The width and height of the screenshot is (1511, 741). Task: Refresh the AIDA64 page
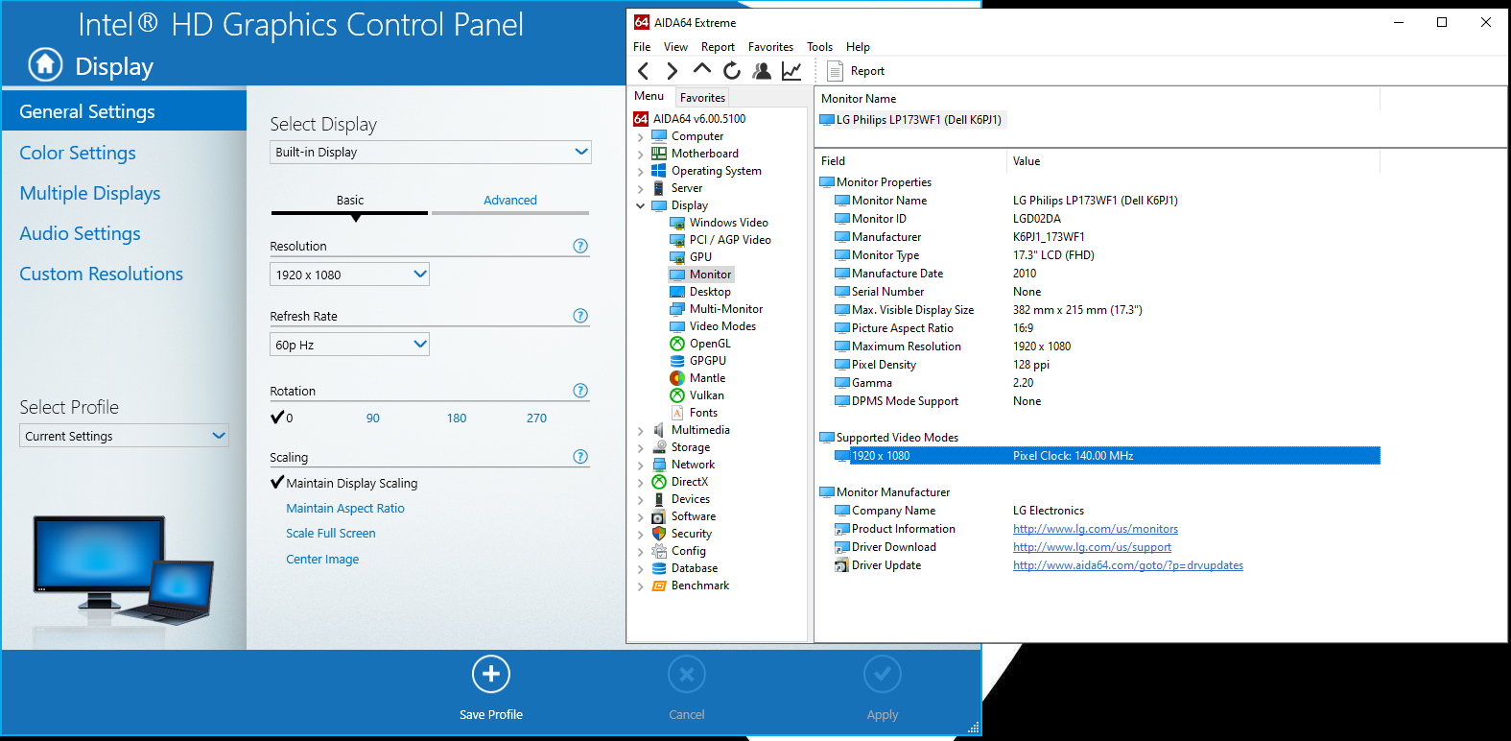[732, 71]
